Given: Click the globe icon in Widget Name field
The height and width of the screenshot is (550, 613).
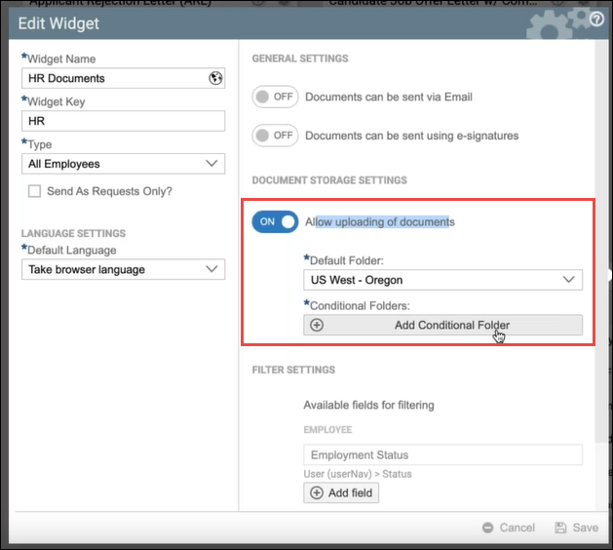Looking at the screenshot, I should pyautogui.click(x=215, y=78).
